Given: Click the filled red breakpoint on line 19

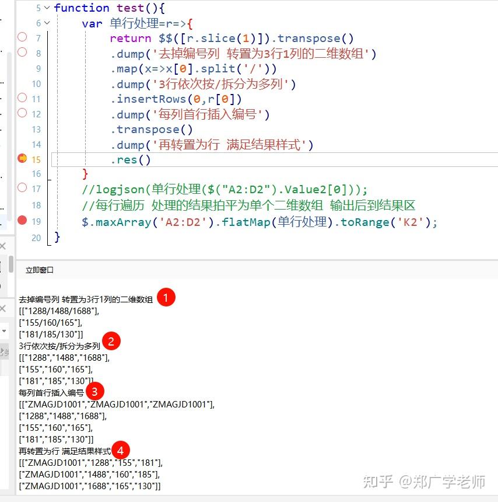Looking at the screenshot, I should [23, 221].
